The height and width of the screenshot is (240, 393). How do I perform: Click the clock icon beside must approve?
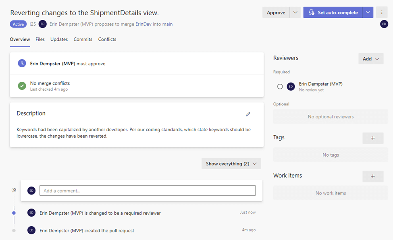(x=22, y=63)
